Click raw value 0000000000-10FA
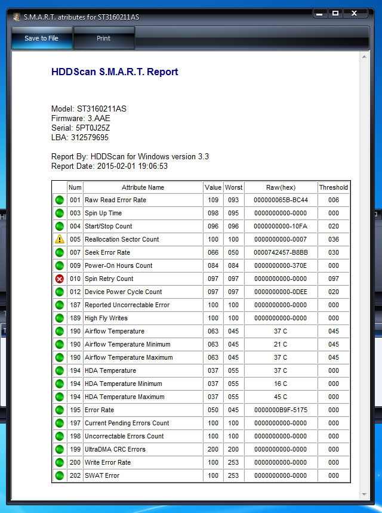382x513 pixels. click(281, 226)
